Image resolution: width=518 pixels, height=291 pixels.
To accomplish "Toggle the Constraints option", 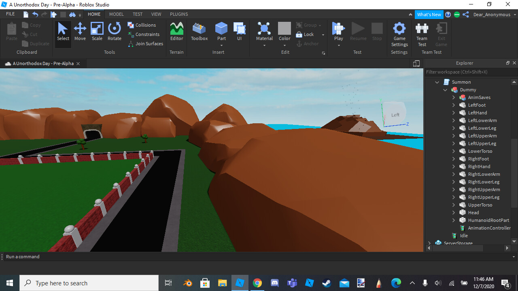I will 144,34.
